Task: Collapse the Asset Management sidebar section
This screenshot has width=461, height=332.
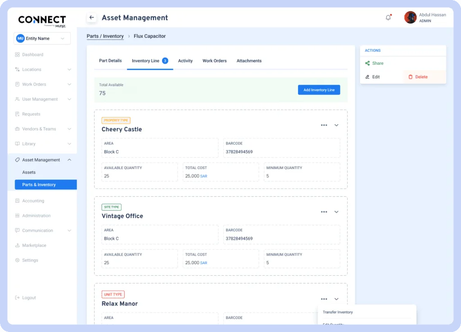Action: (x=69, y=160)
